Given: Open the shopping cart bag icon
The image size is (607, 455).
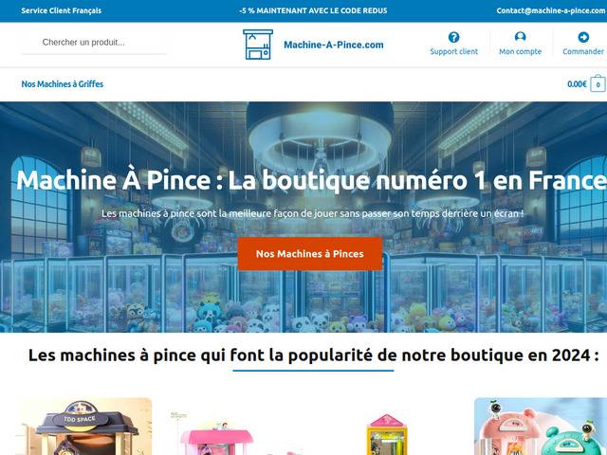Looking at the screenshot, I should [598, 83].
